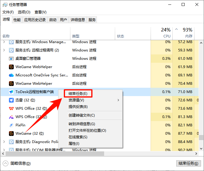This screenshot has width=204, height=171.
Task: Select the PixPin process row name
Action: [20, 125]
